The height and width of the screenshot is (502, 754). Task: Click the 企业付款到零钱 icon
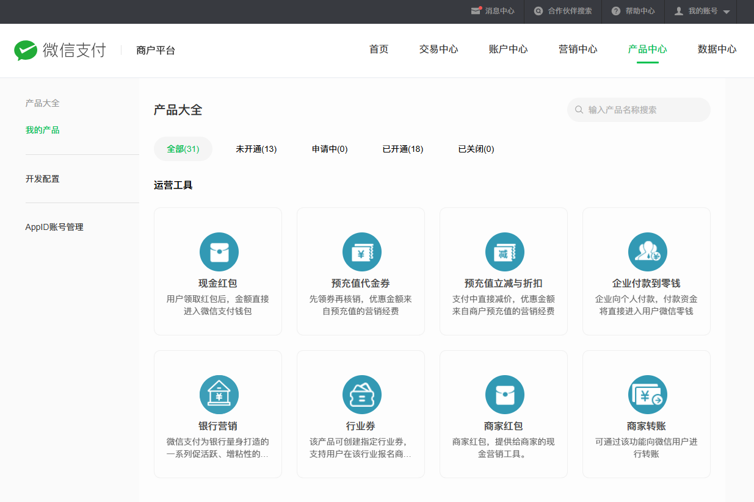point(648,252)
